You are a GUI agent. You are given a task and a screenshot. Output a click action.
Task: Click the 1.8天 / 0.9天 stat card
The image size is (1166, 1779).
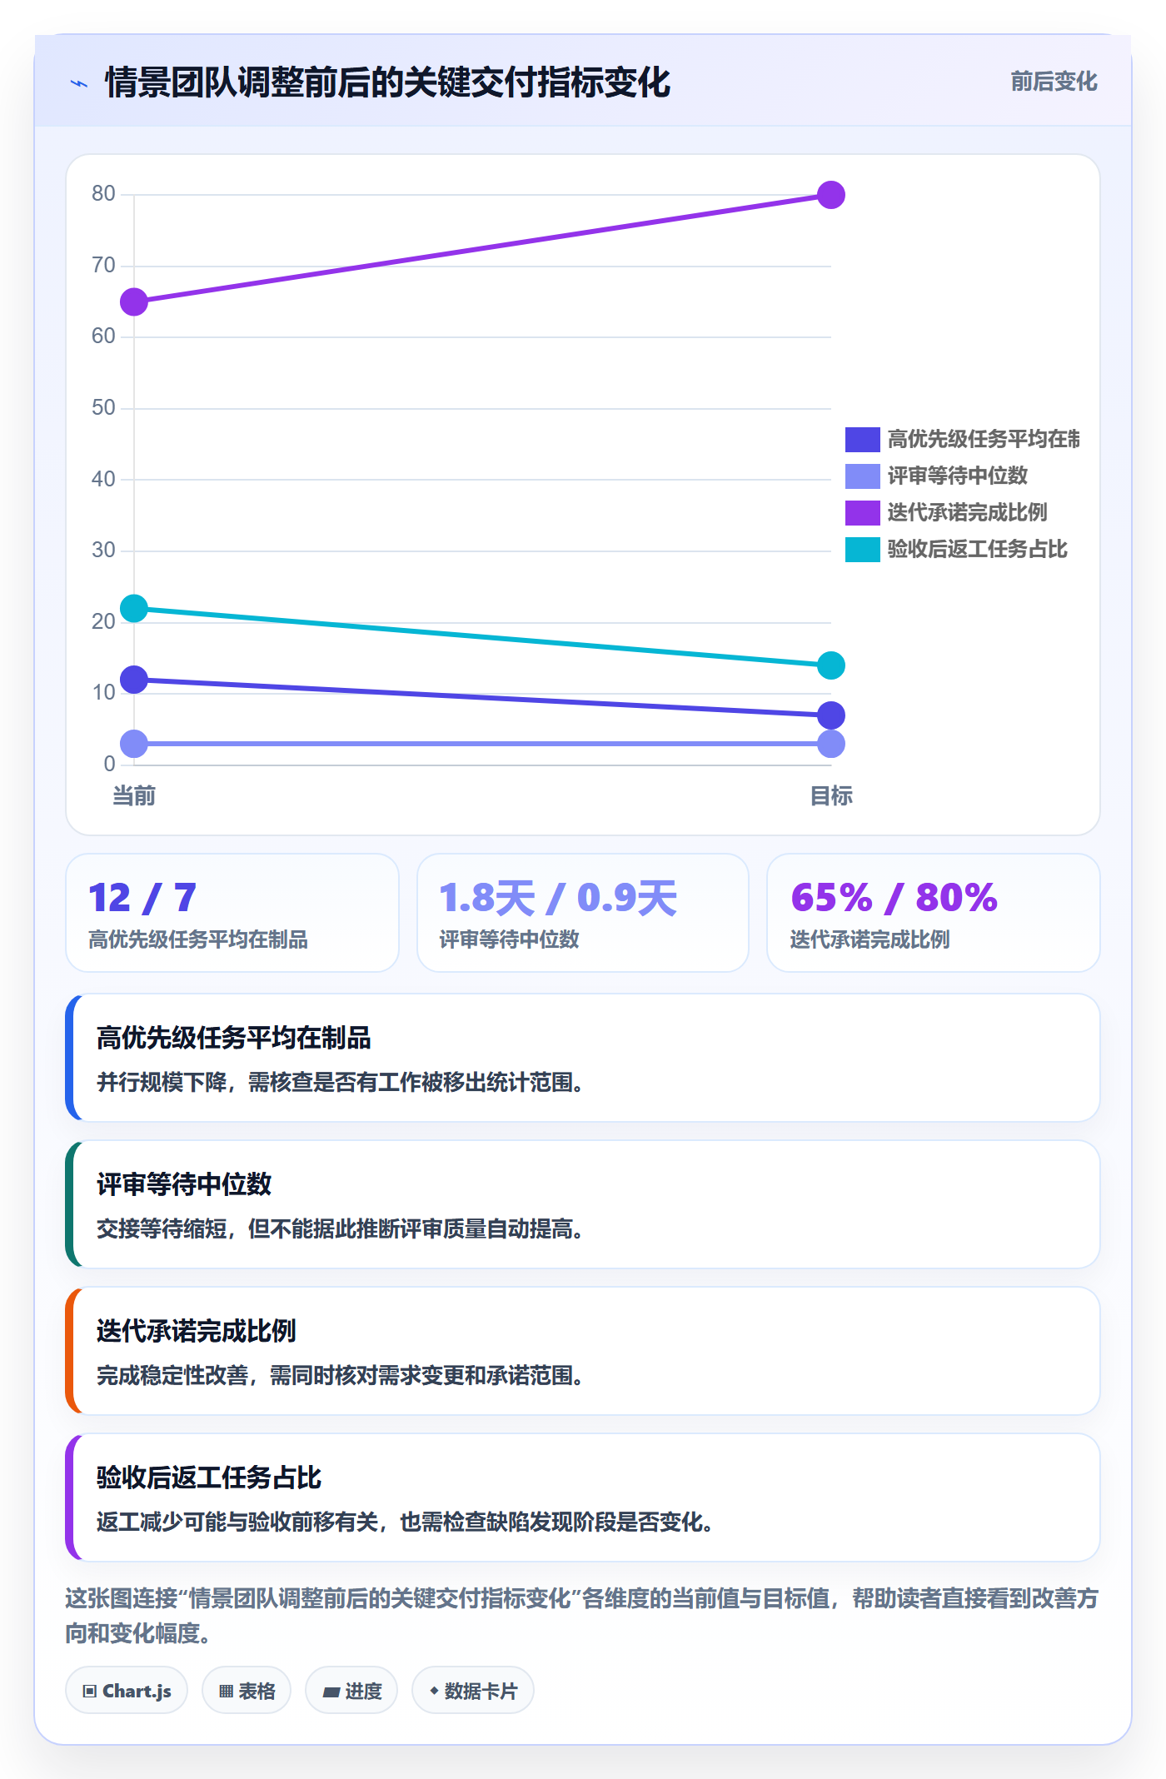[583, 913]
